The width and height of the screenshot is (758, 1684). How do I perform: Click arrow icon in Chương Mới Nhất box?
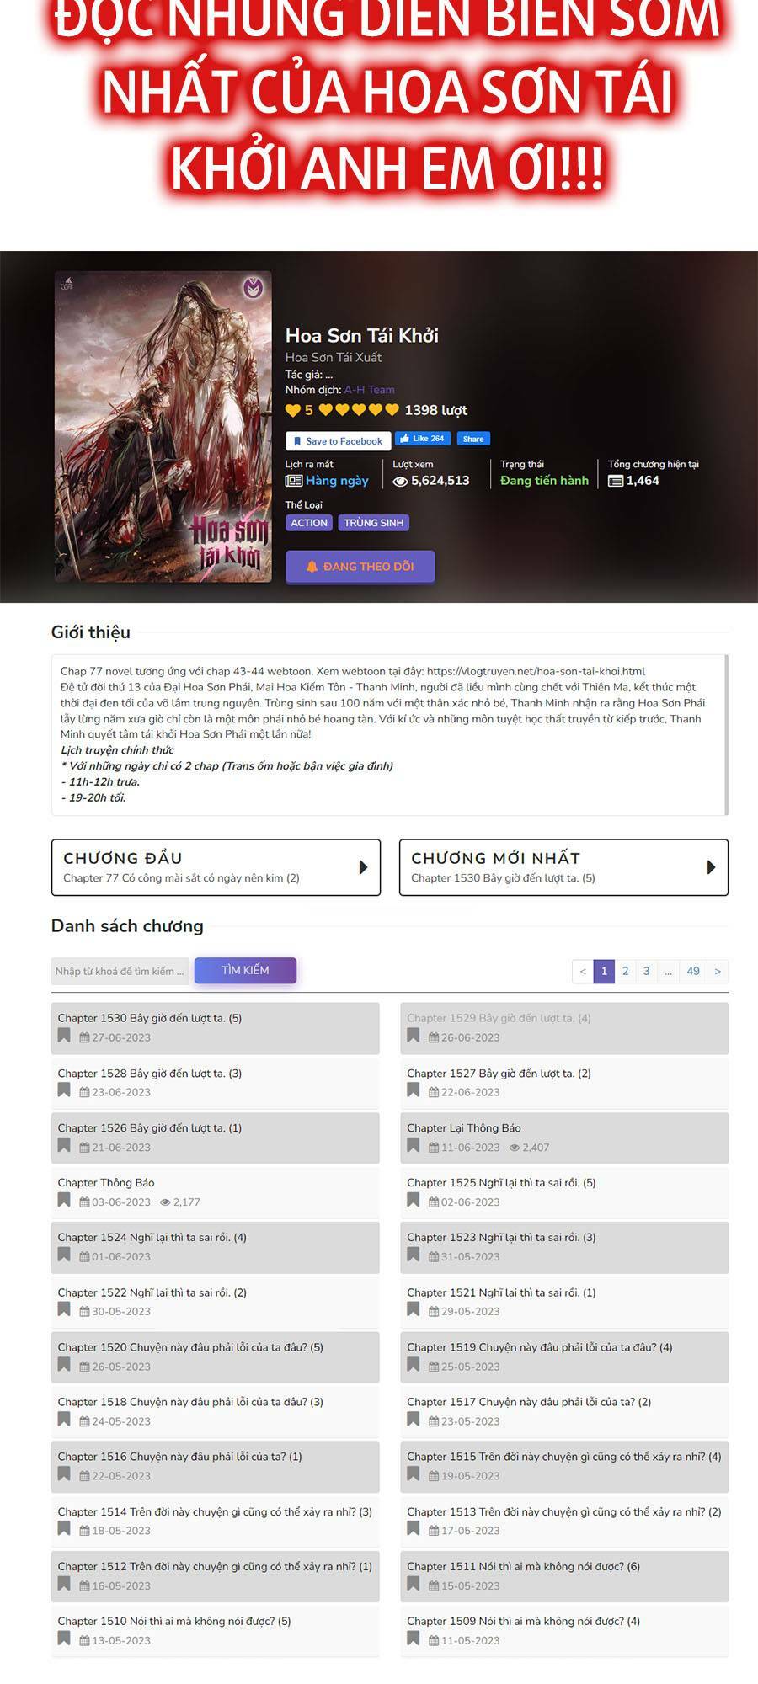[712, 866]
